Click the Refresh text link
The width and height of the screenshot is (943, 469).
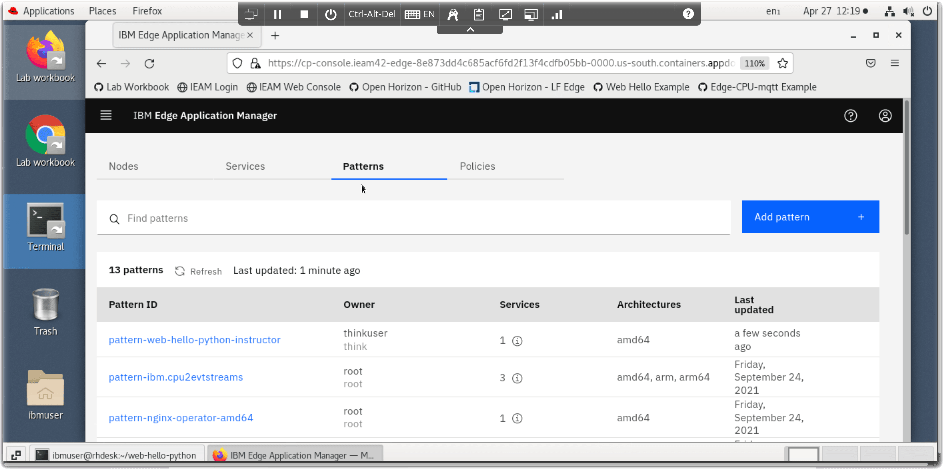(206, 271)
